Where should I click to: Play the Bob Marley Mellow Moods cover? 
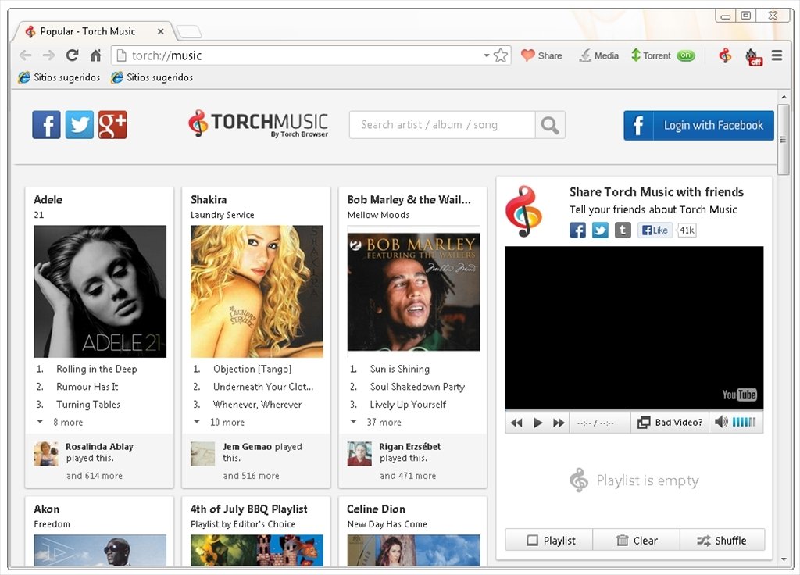[x=414, y=292]
